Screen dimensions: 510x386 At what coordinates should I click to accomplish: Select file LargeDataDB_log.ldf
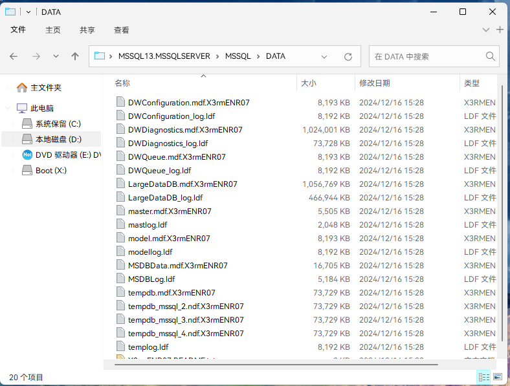click(x=165, y=198)
